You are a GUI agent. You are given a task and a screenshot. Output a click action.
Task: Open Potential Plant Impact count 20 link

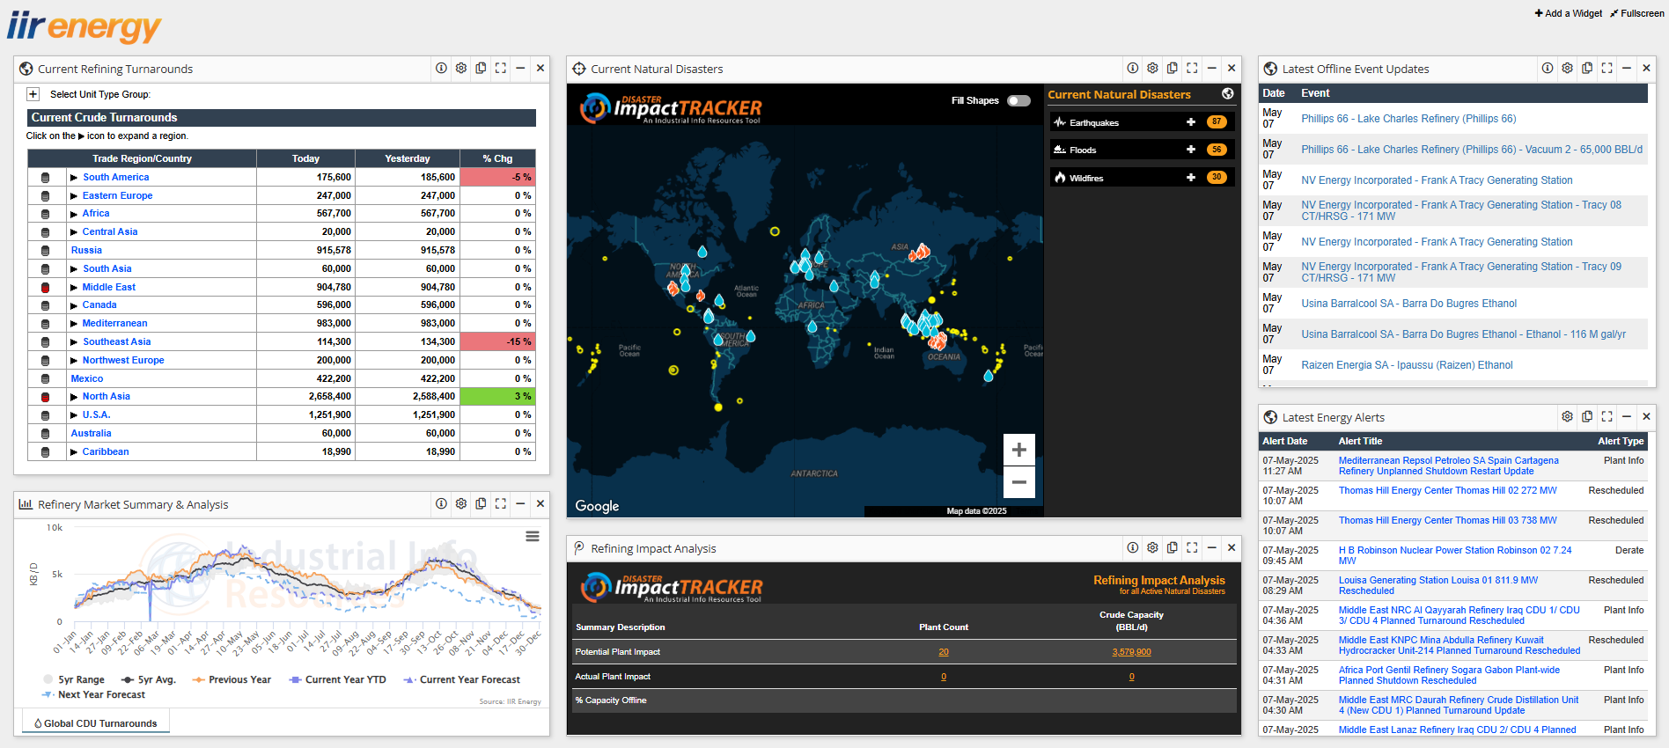point(944,652)
